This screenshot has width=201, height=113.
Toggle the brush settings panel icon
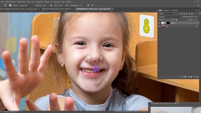(x=10, y=5)
